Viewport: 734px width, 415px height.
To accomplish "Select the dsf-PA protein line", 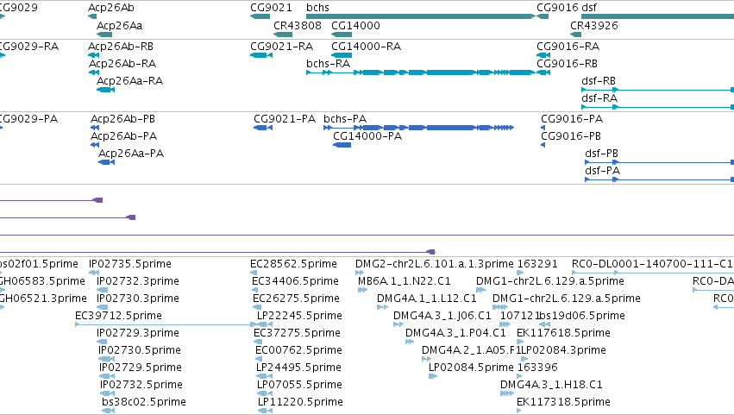I will point(660,179).
